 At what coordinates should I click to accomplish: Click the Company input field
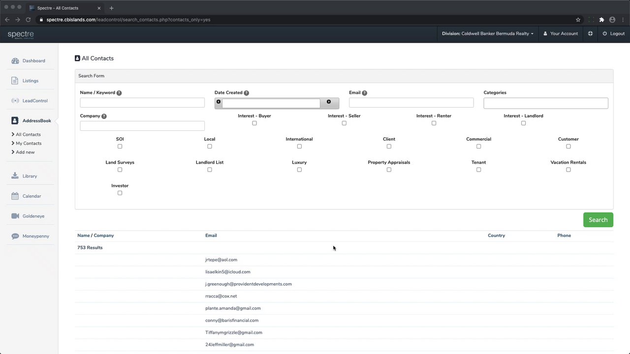[142, 126]
